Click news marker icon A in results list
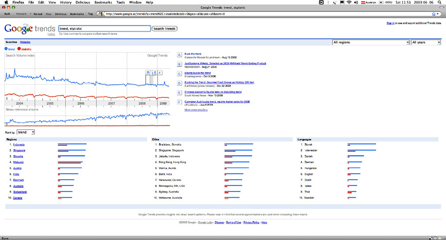The height and width of the screenshot is (240, 446). (x=179, y=55)
